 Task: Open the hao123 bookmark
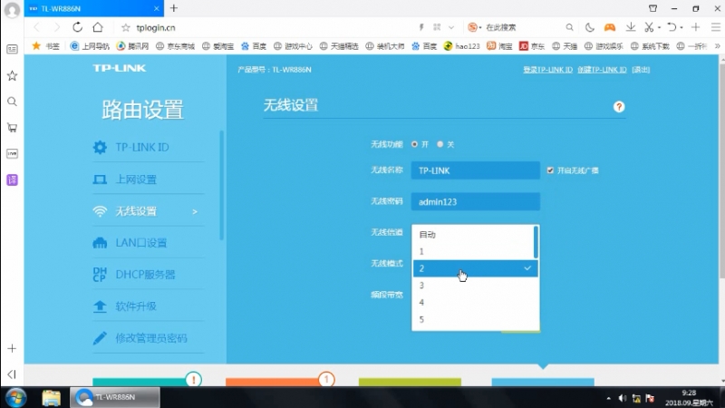[462, 46]
